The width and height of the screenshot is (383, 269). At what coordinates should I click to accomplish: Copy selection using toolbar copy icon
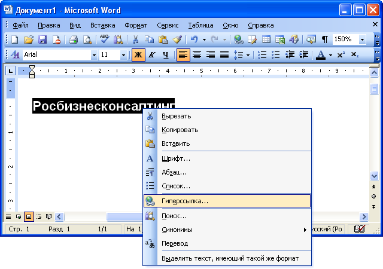149,39
